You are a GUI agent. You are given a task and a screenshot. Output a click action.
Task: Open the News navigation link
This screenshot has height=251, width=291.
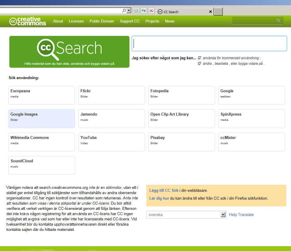(170, 21)
